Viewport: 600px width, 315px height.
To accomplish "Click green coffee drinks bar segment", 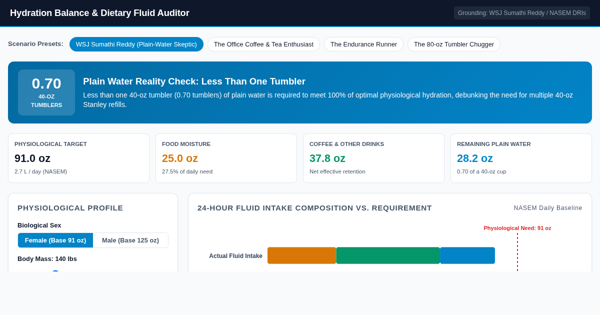I will [x=388, y=255].
